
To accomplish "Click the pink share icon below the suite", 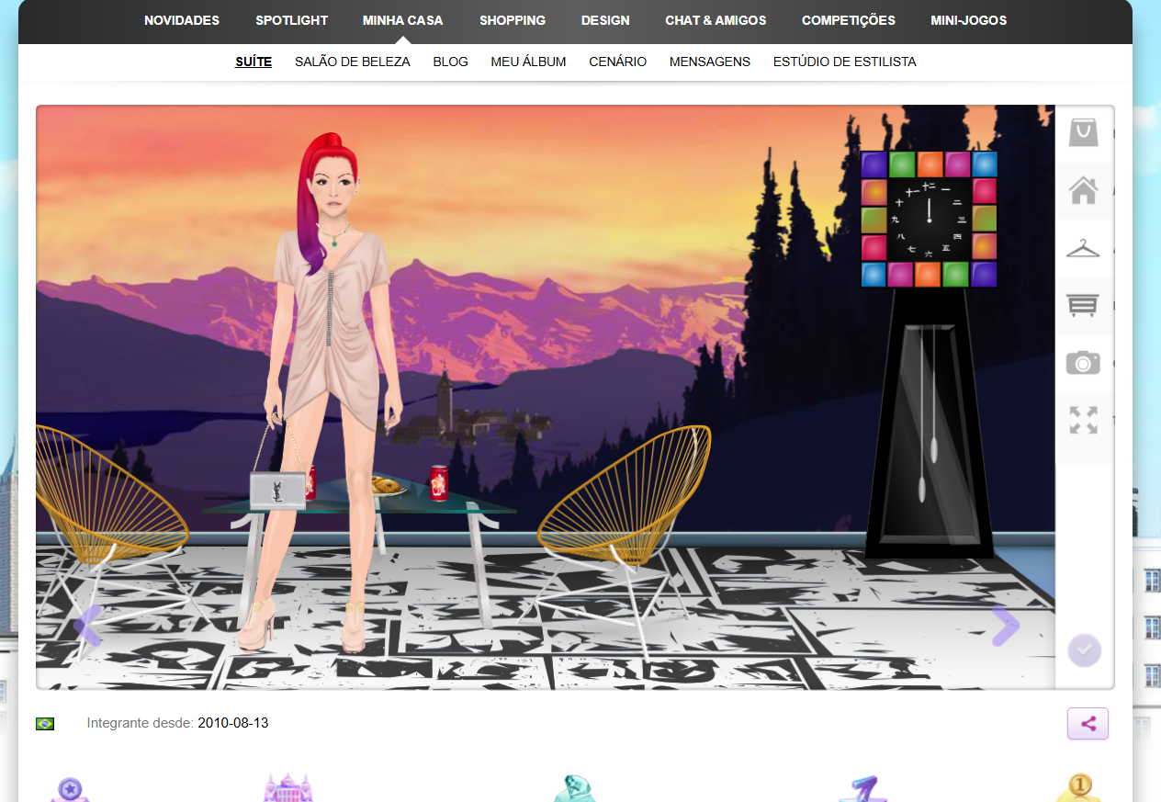I will [1088, 723].
